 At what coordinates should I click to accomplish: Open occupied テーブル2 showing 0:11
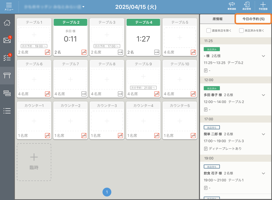(71, 37)
